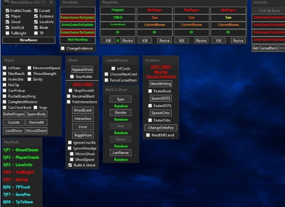The image size is (285, 207).
Task: Open the Type selector in Build A Ghost
Action: [x=121, y=99]
